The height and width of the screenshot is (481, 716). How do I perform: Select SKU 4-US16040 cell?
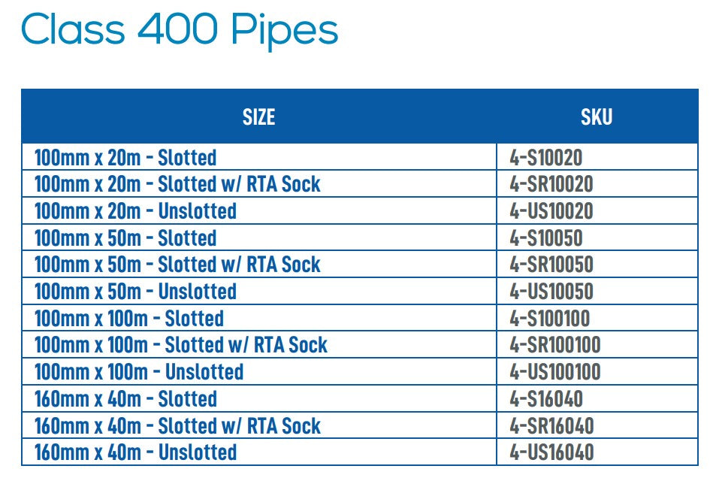551,452
